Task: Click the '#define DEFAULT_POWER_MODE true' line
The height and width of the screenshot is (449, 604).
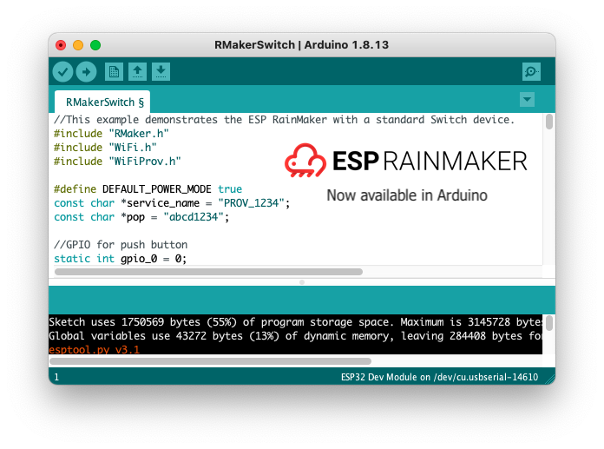Action: 148,189
